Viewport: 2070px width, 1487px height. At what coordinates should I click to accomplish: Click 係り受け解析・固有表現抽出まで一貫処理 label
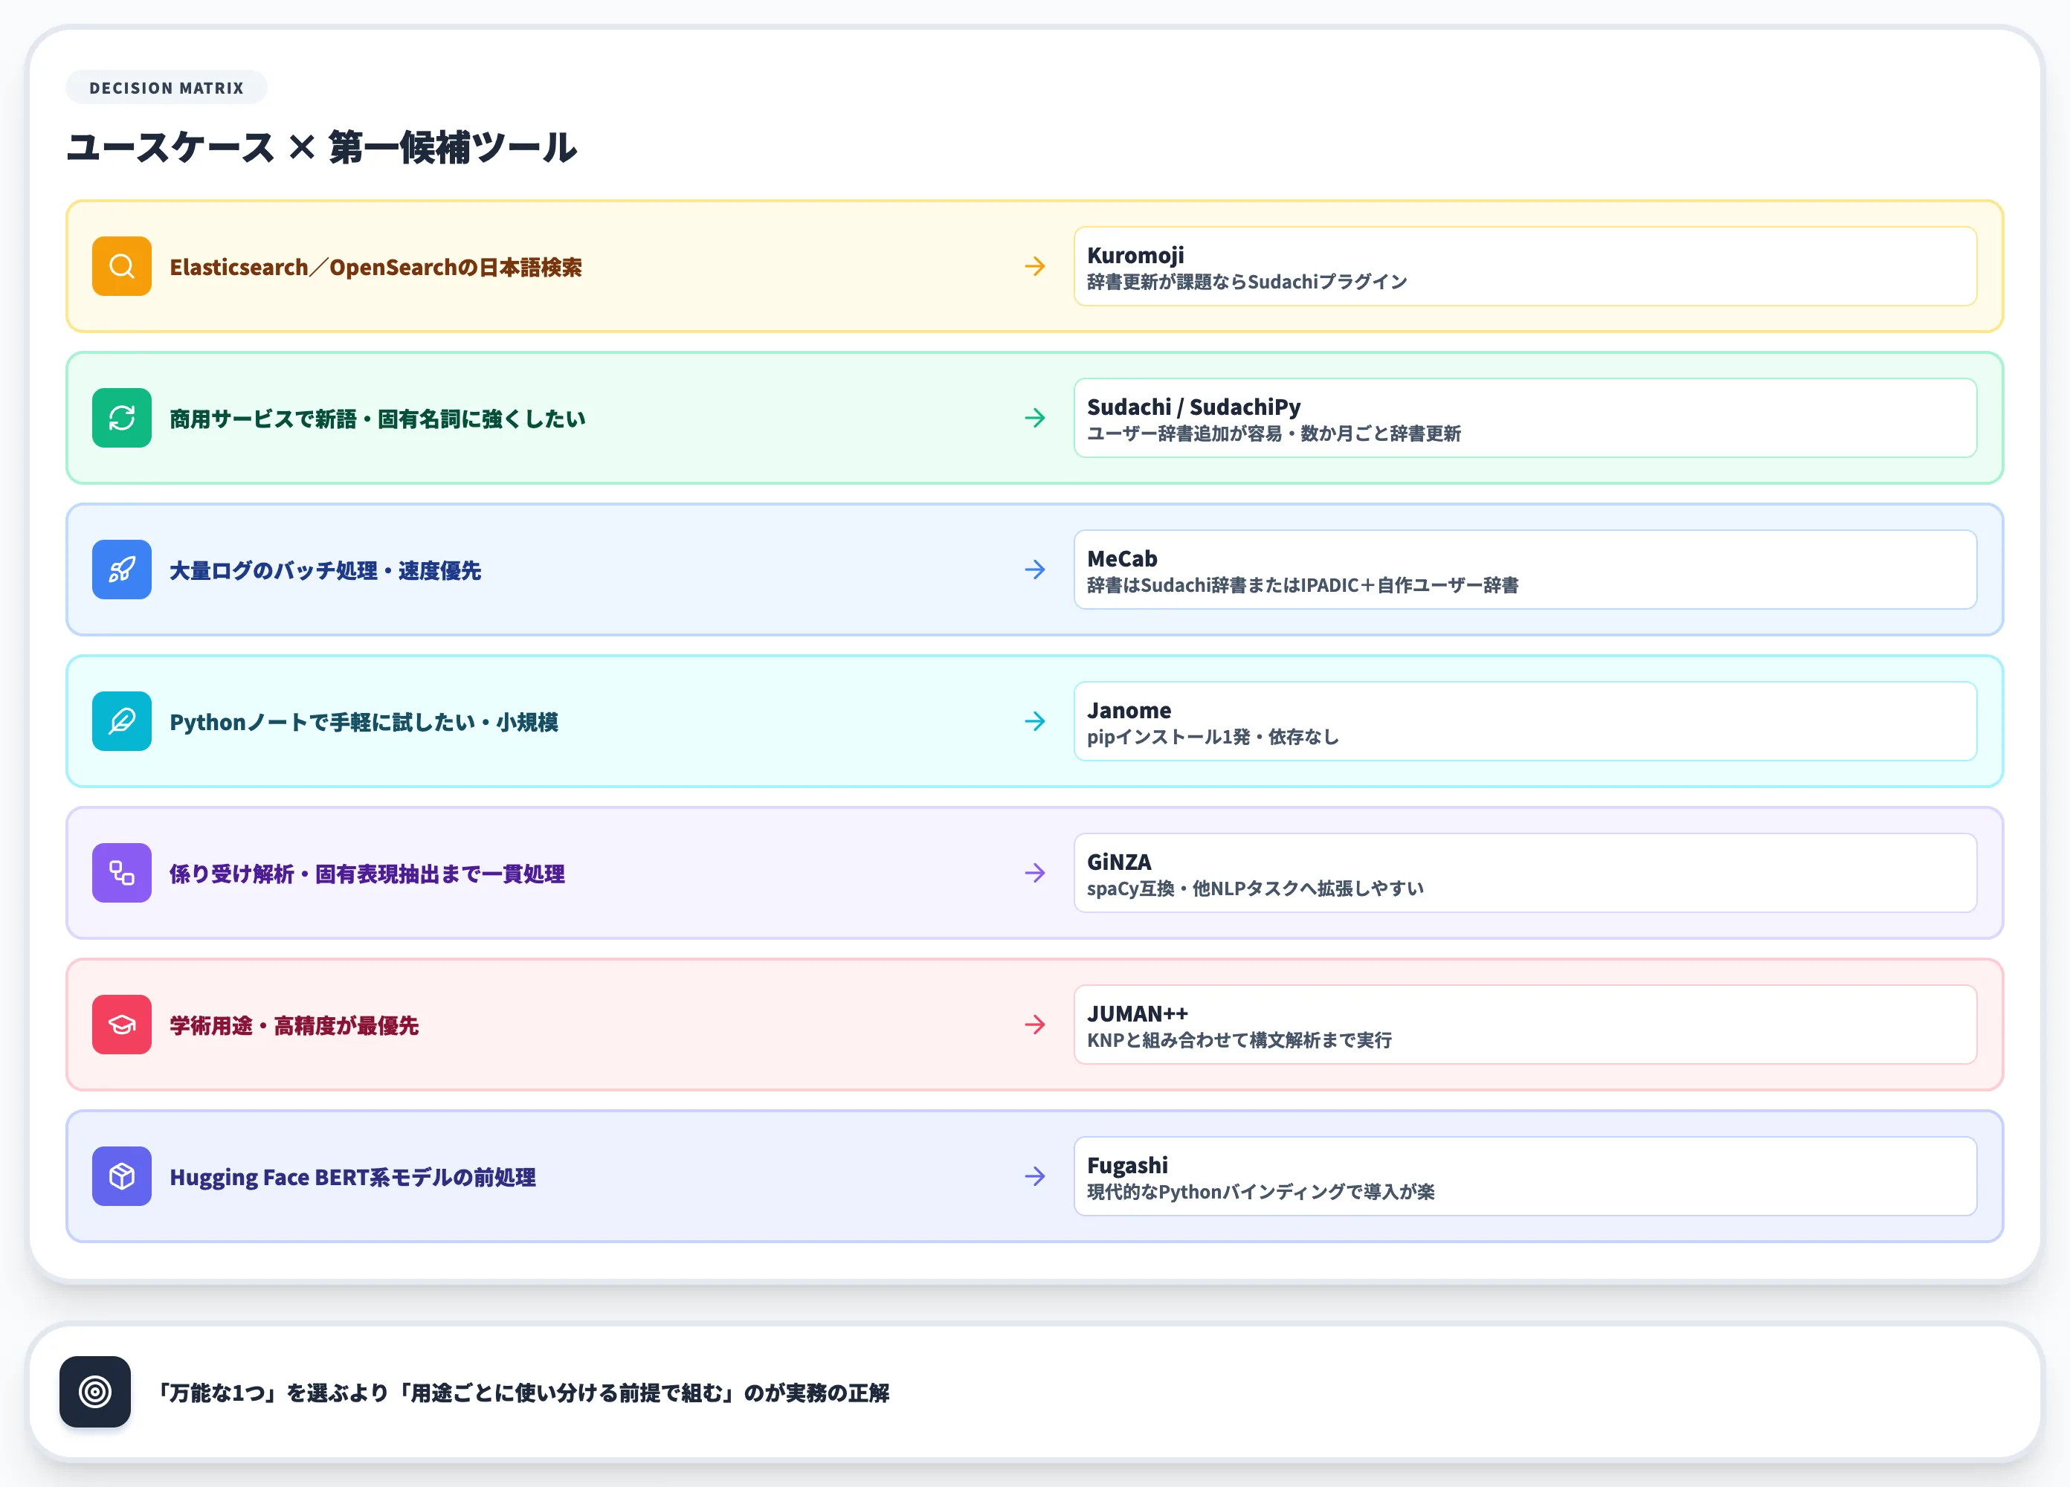point(368,874)
